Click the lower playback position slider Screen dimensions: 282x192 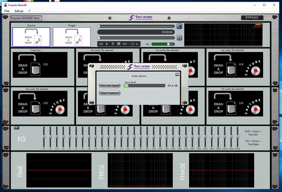[x=136, y=38]
